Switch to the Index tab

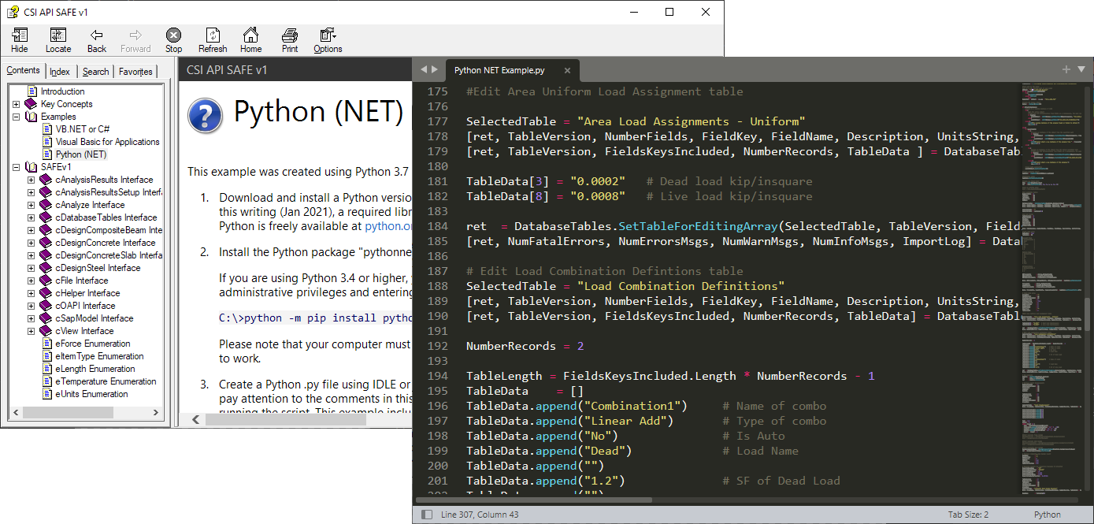pyautogui.click(x=60, y=72)
